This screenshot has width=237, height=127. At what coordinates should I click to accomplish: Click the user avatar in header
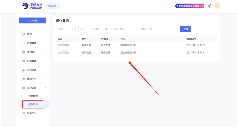point(218,6)
